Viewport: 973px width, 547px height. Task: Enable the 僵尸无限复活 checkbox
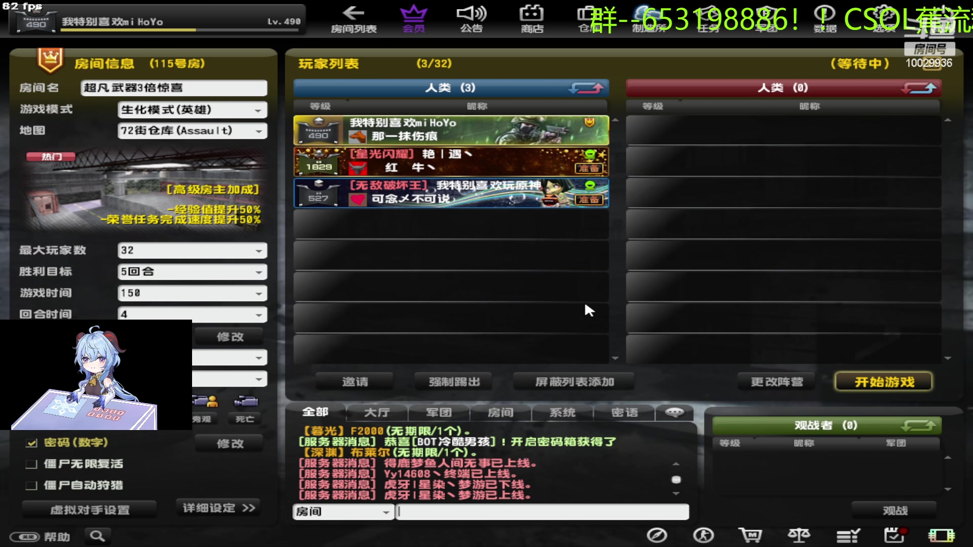31,464
